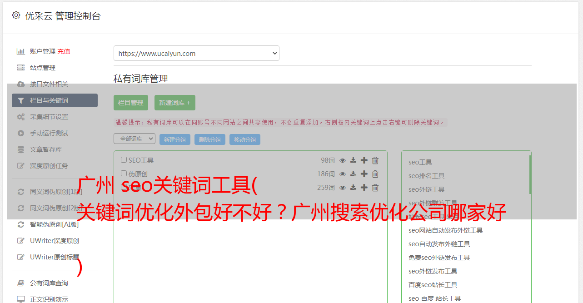Click refresh icon for 智能伪原创[AI版]
583x303 pixels.
coord(21,224)
